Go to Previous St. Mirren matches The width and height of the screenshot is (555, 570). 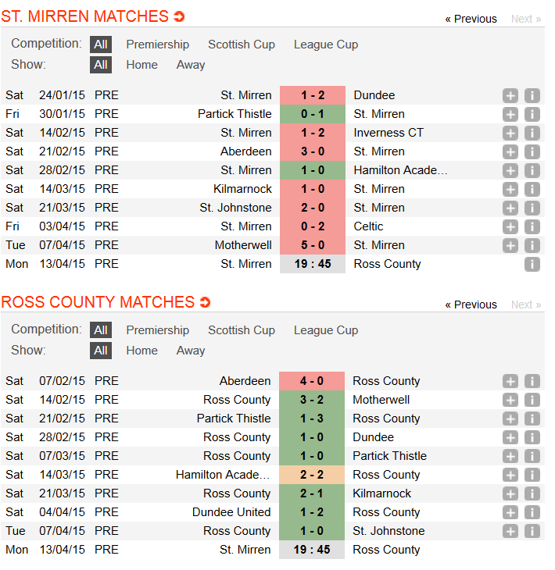[471, 19]
